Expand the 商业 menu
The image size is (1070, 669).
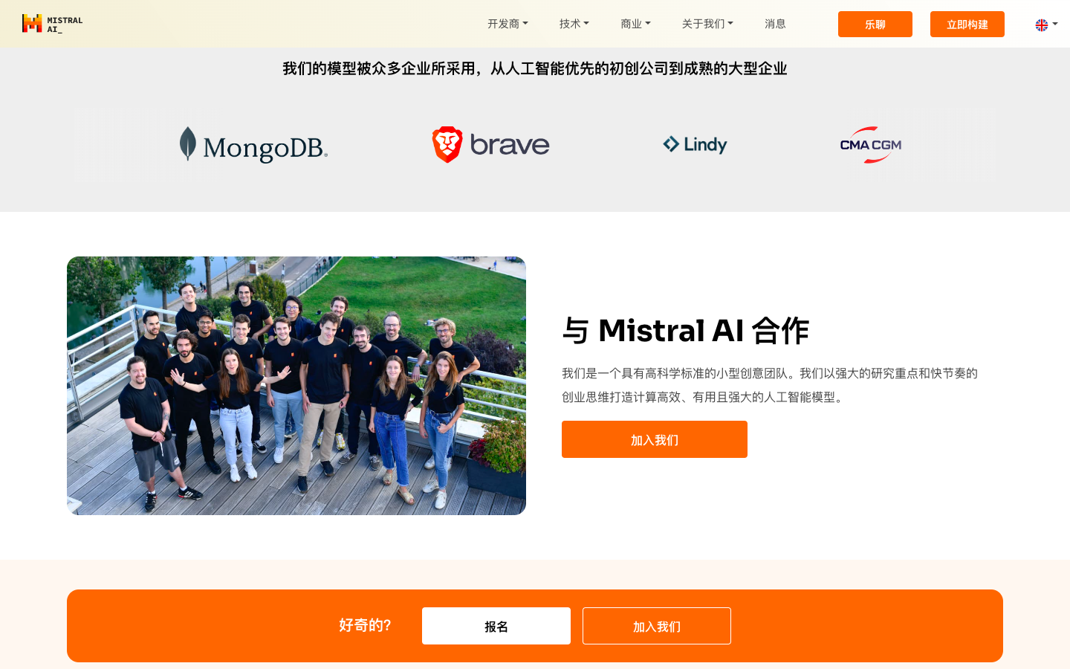(x=635, y=24)
